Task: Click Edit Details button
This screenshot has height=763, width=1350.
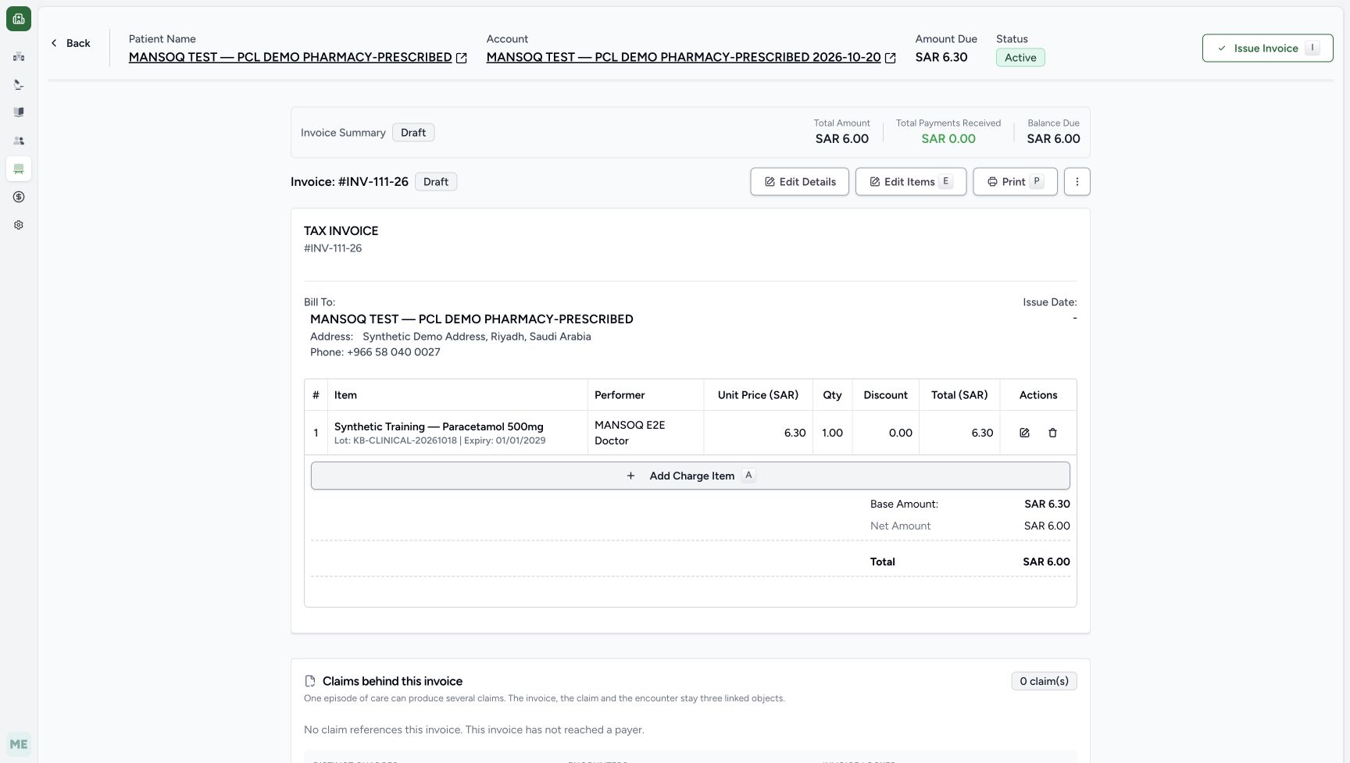Action: [x=799, y=182]
